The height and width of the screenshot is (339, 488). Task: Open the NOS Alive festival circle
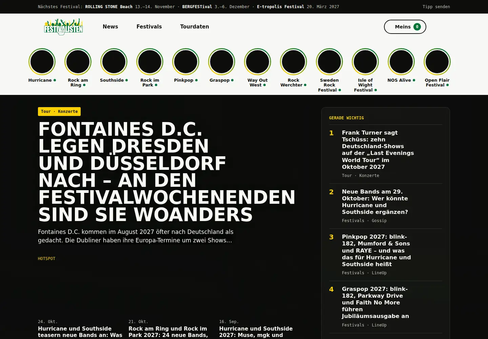coord(401,62)
